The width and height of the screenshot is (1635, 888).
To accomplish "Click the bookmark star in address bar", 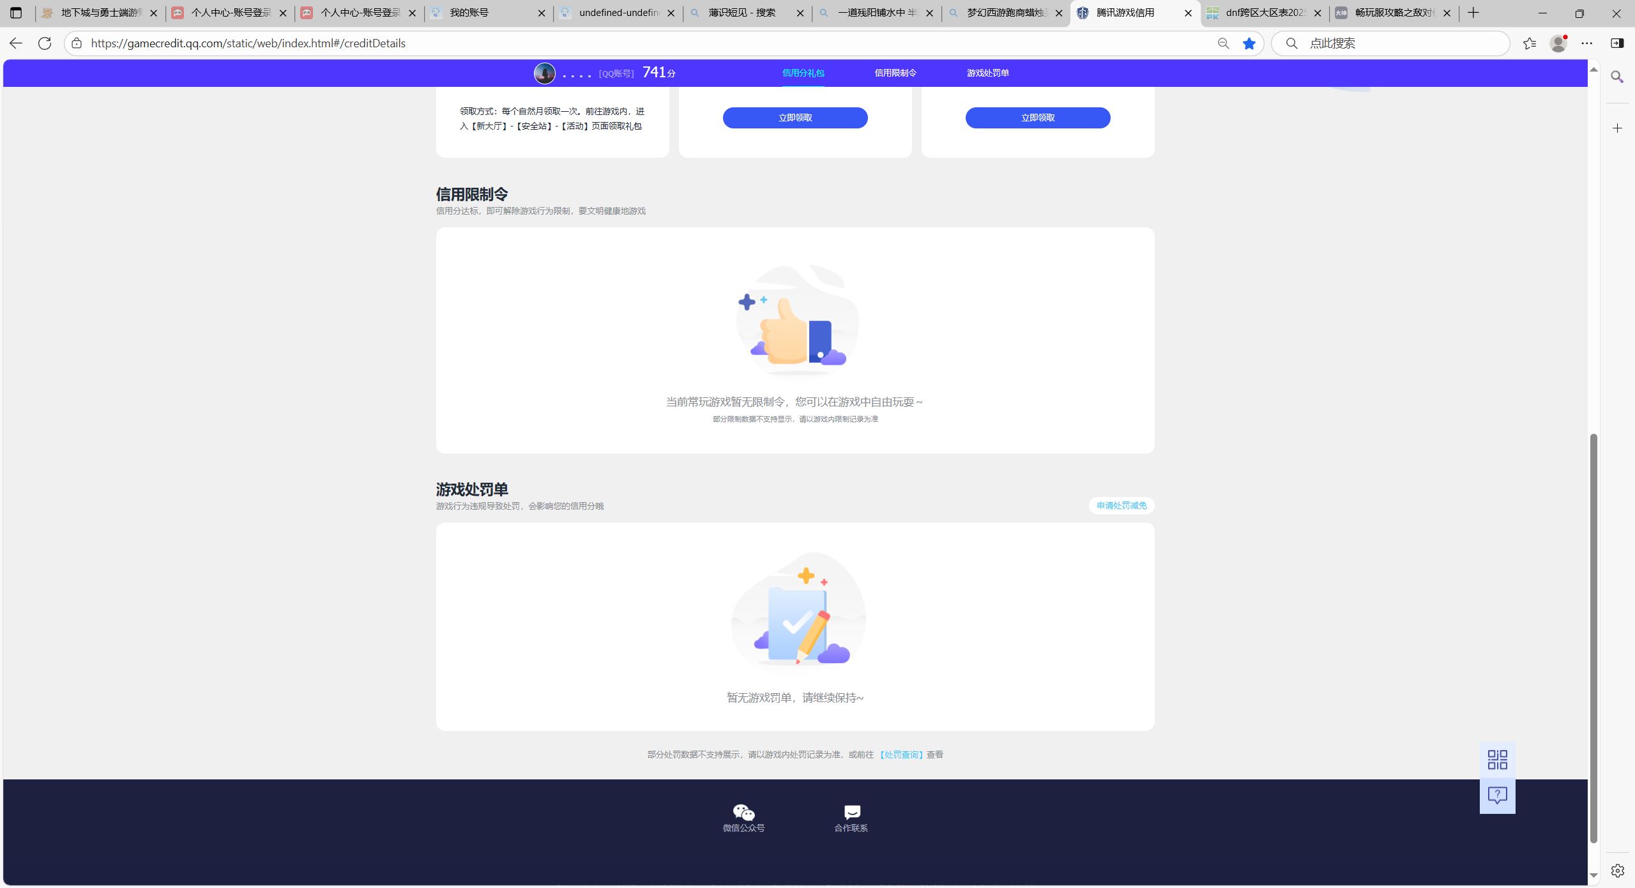I will 1249,43.
